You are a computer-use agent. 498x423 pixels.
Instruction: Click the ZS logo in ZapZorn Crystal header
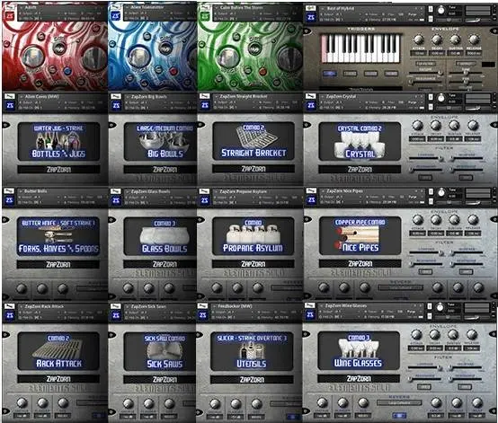311,105
